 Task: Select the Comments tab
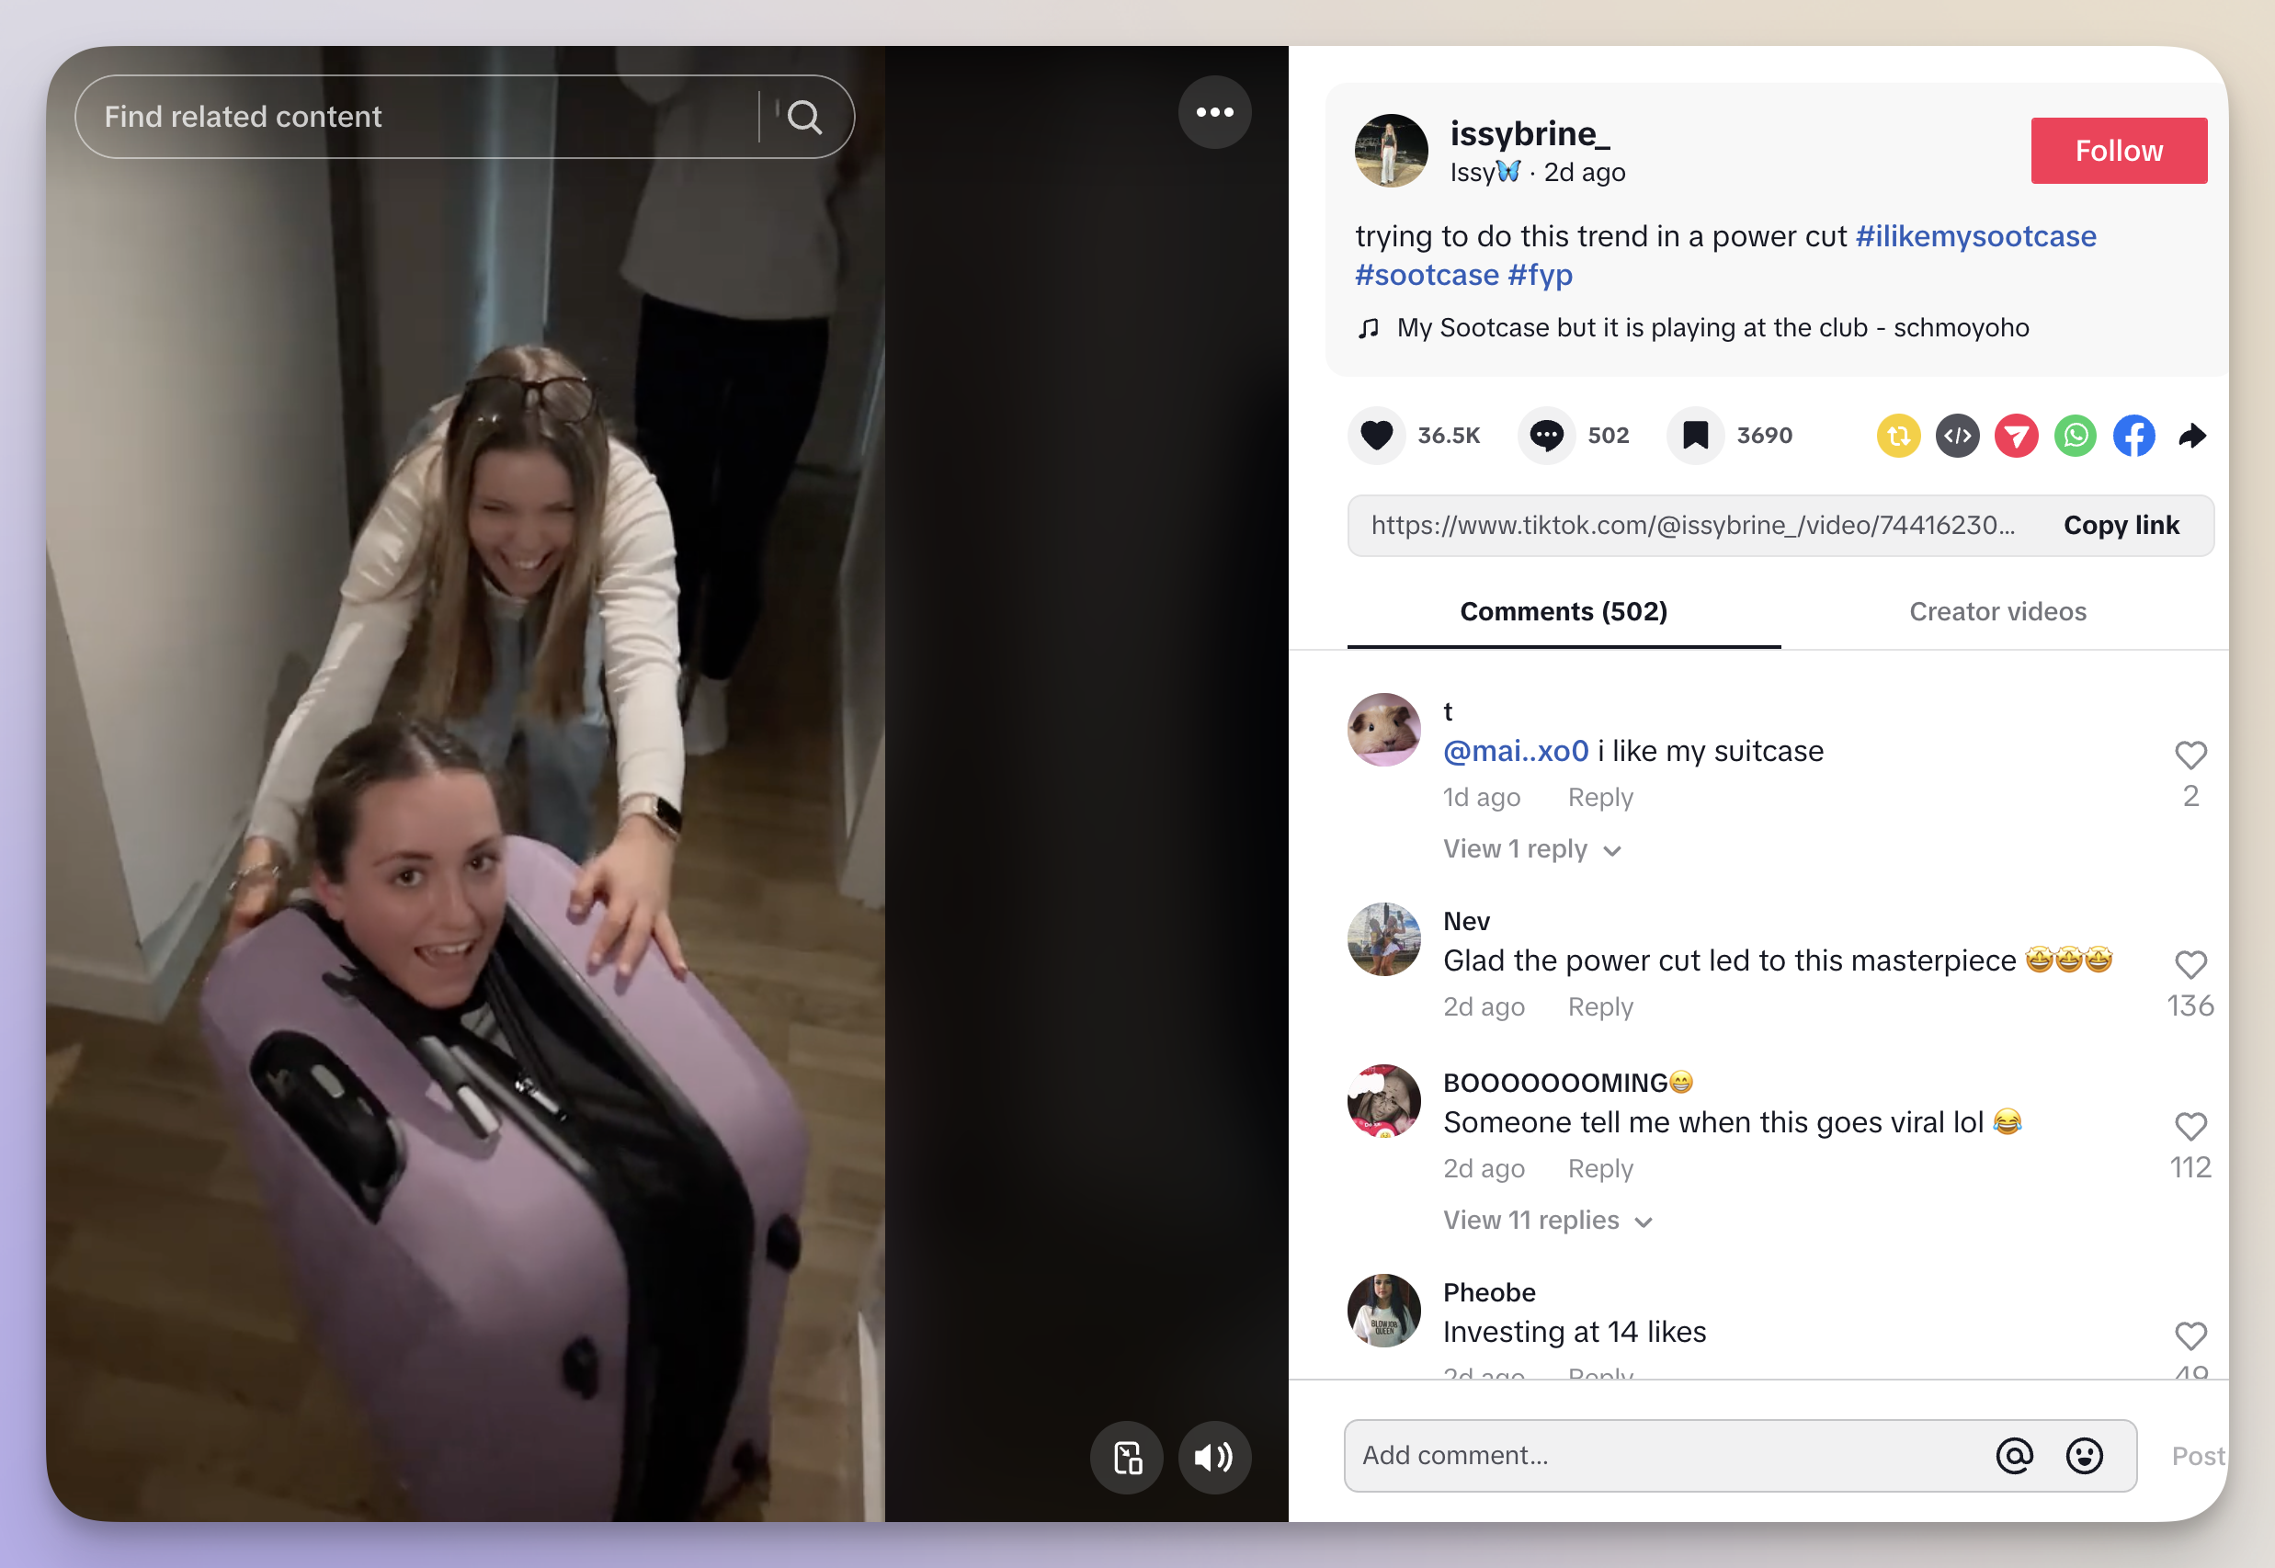(x=1563, y=610)
